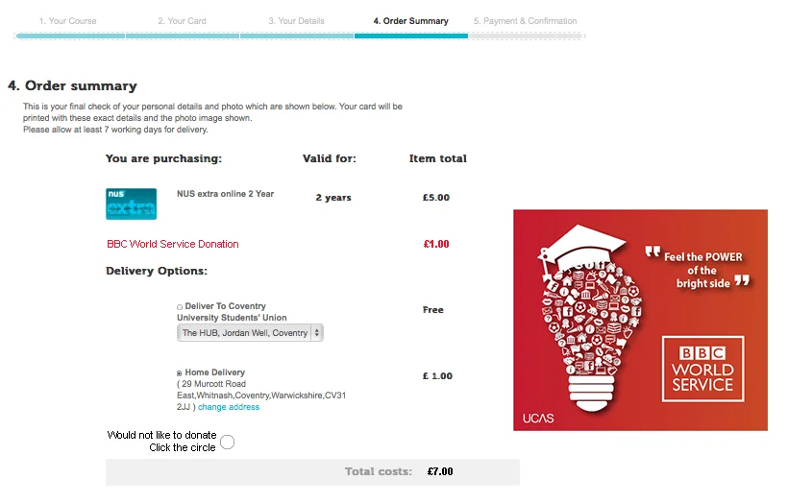Go to the 3. Your Details step

click(x=296, y=21)
